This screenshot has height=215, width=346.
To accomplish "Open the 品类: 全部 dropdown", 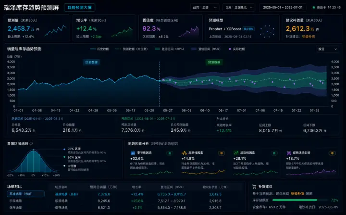I will [x=205, y=7].
